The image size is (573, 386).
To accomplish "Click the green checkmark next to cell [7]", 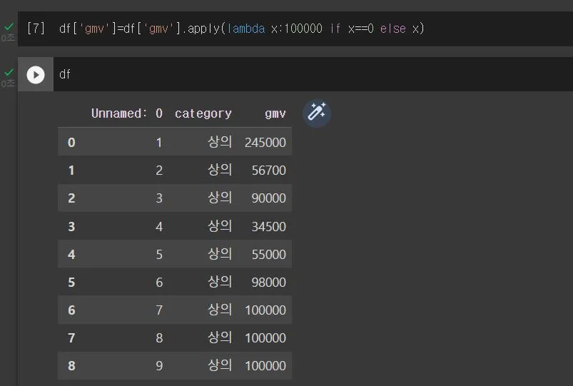I will click(9, 26).
